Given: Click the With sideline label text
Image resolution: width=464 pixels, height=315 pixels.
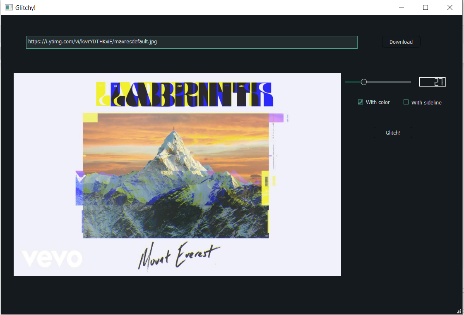Looking at the screenshot, I should click(426, 102).
